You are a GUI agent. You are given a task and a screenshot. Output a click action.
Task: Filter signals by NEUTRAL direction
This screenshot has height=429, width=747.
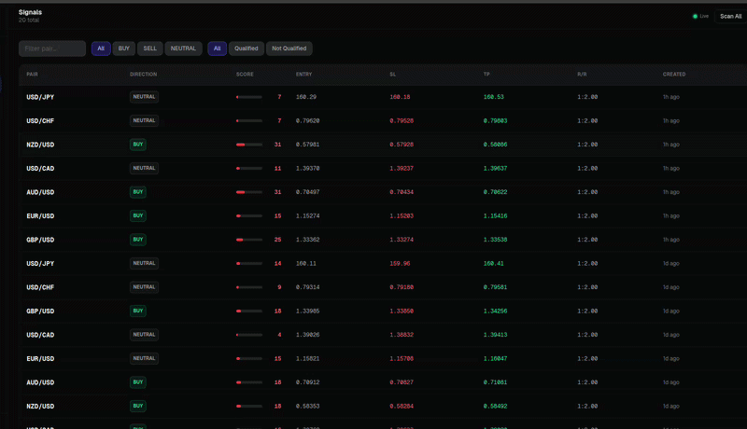click(183, 48)
